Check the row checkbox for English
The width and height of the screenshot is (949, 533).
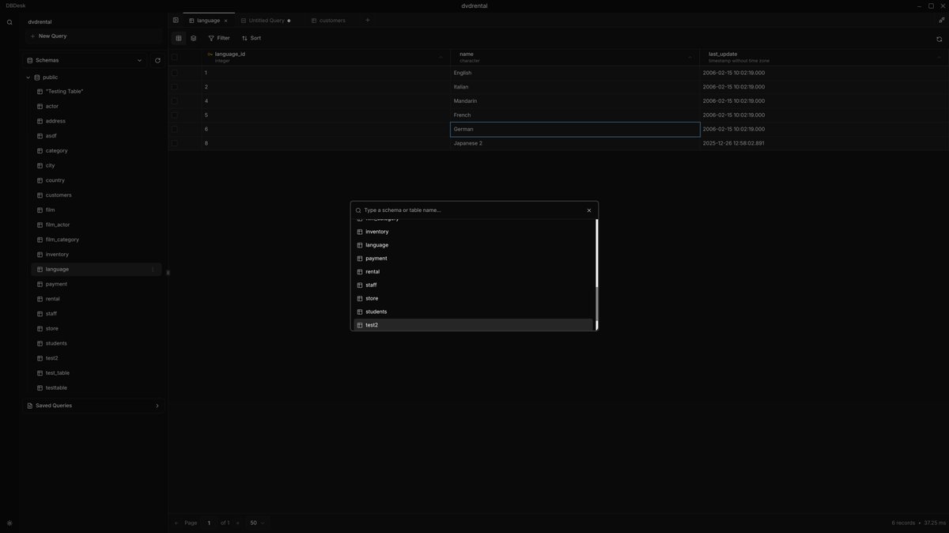[175, 73]
